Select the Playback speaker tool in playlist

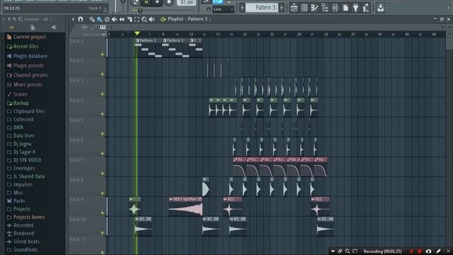click(x=151, y=19)
